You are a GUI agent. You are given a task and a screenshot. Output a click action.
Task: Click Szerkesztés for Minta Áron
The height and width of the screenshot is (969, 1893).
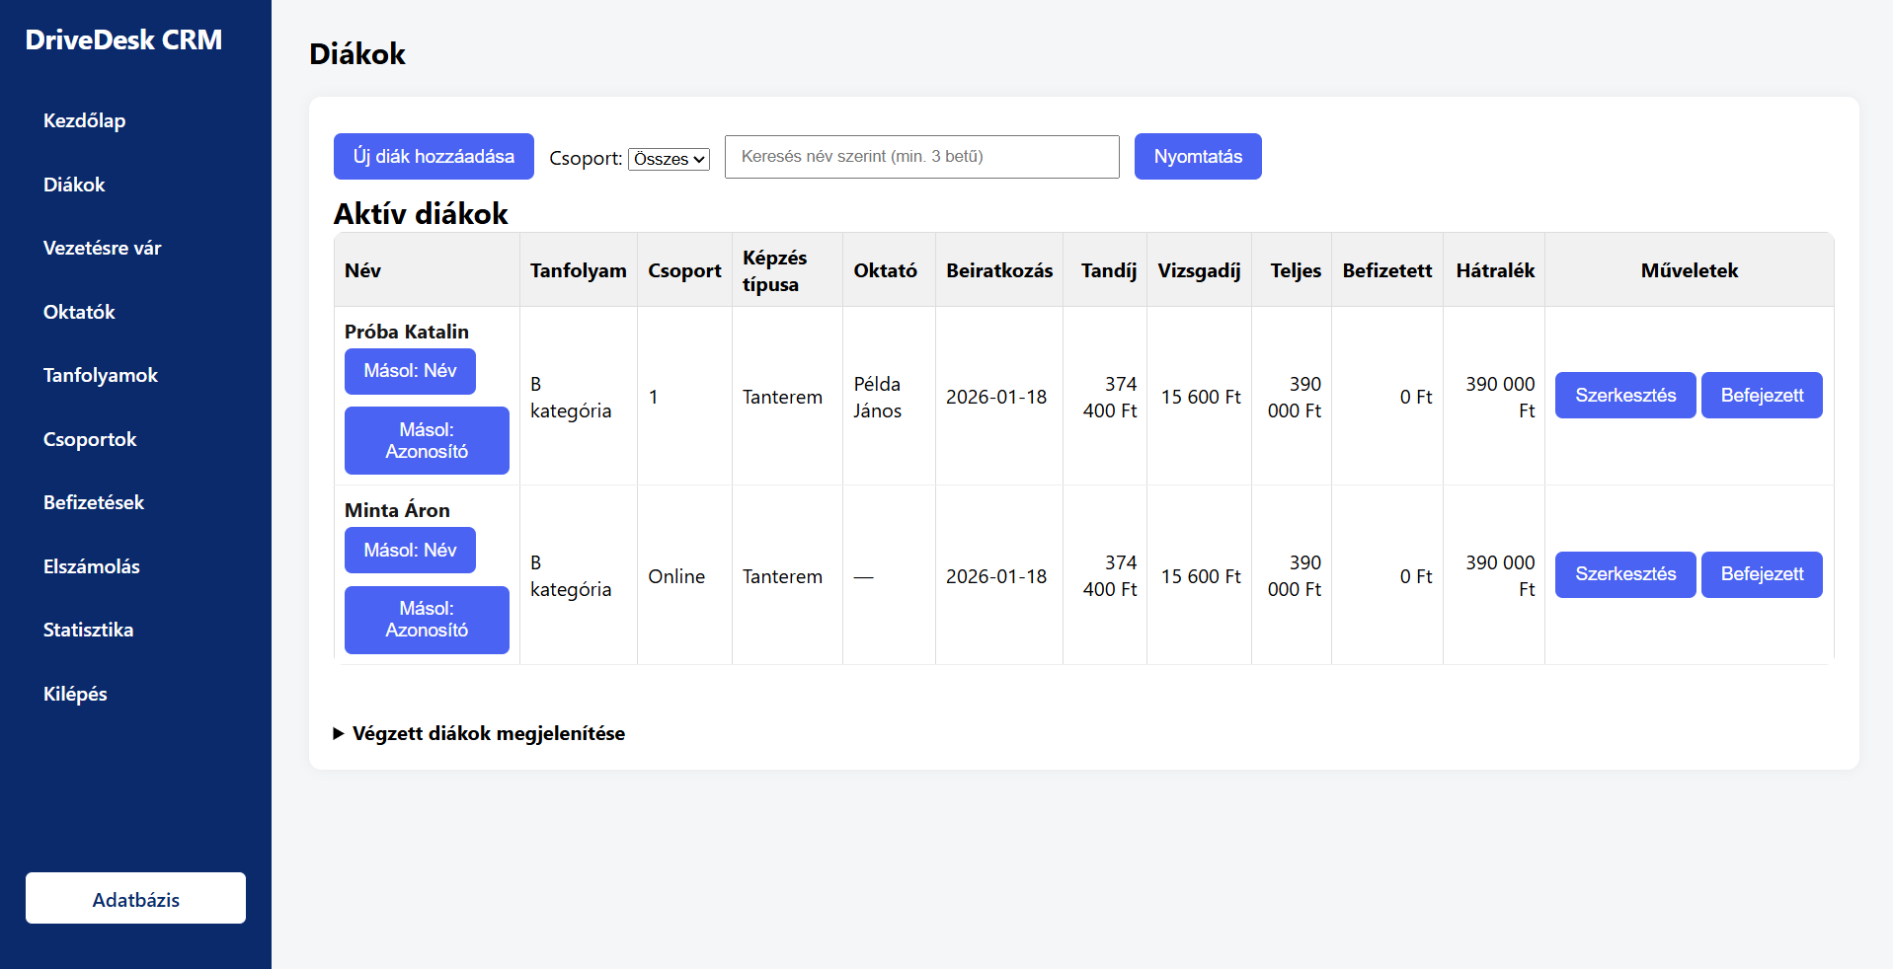pyautogui.click(x=1625, y=574)
